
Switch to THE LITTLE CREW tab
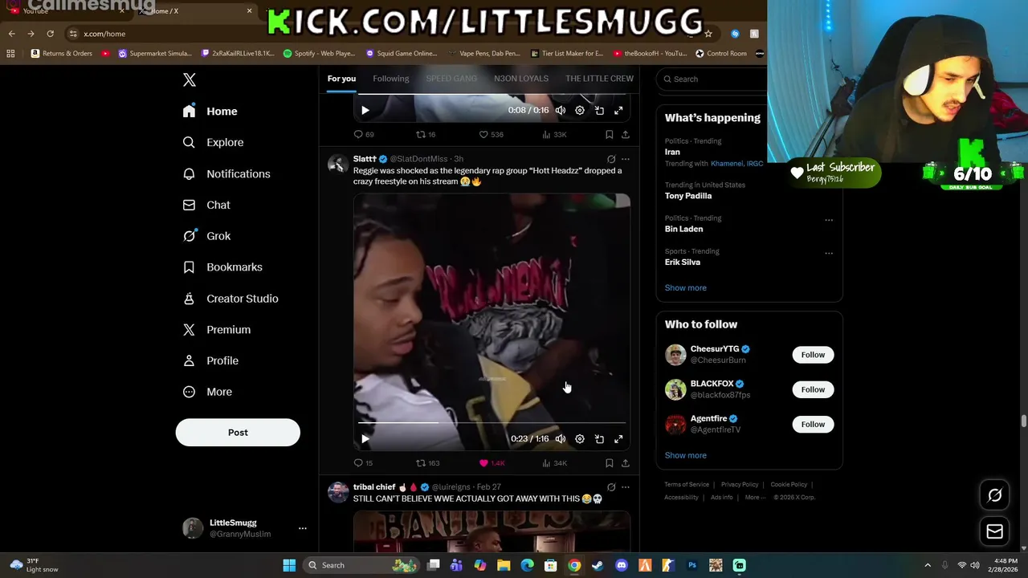(x=599, y=79)
